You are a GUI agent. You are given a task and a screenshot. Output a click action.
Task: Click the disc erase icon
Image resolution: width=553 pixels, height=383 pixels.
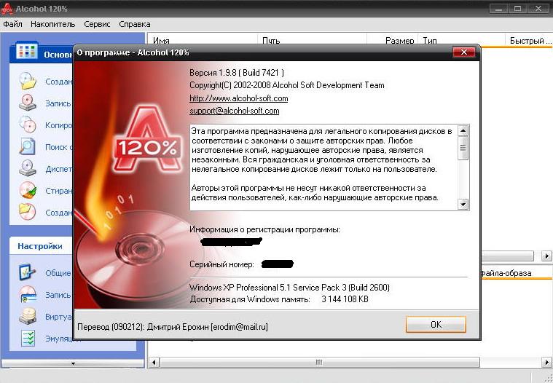coord(28,190)
